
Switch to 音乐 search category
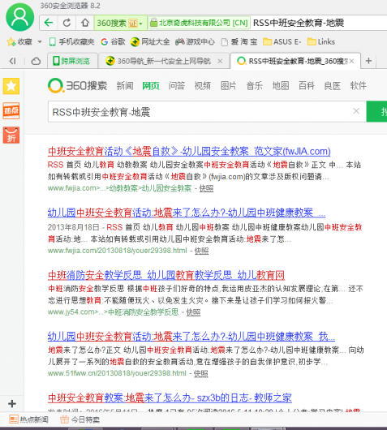254,85
